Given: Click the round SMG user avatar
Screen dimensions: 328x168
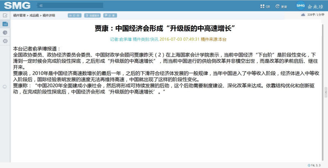Looking at the screenshot, I should [301, 6].
